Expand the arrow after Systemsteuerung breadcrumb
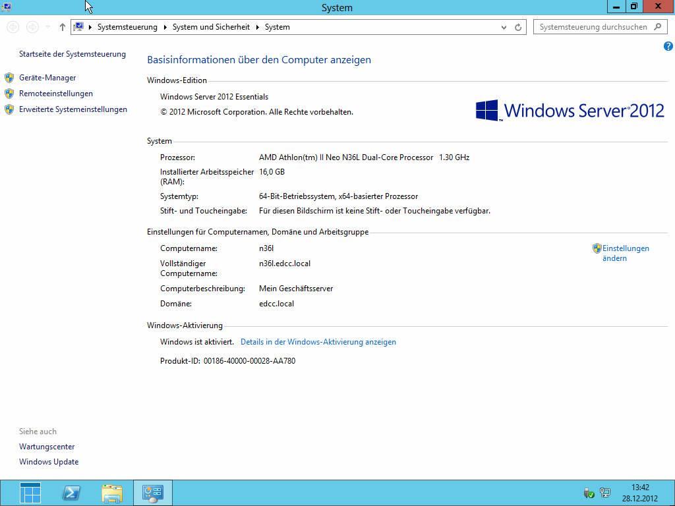Viewport: 675px width, 506px height. coord(165,27)
